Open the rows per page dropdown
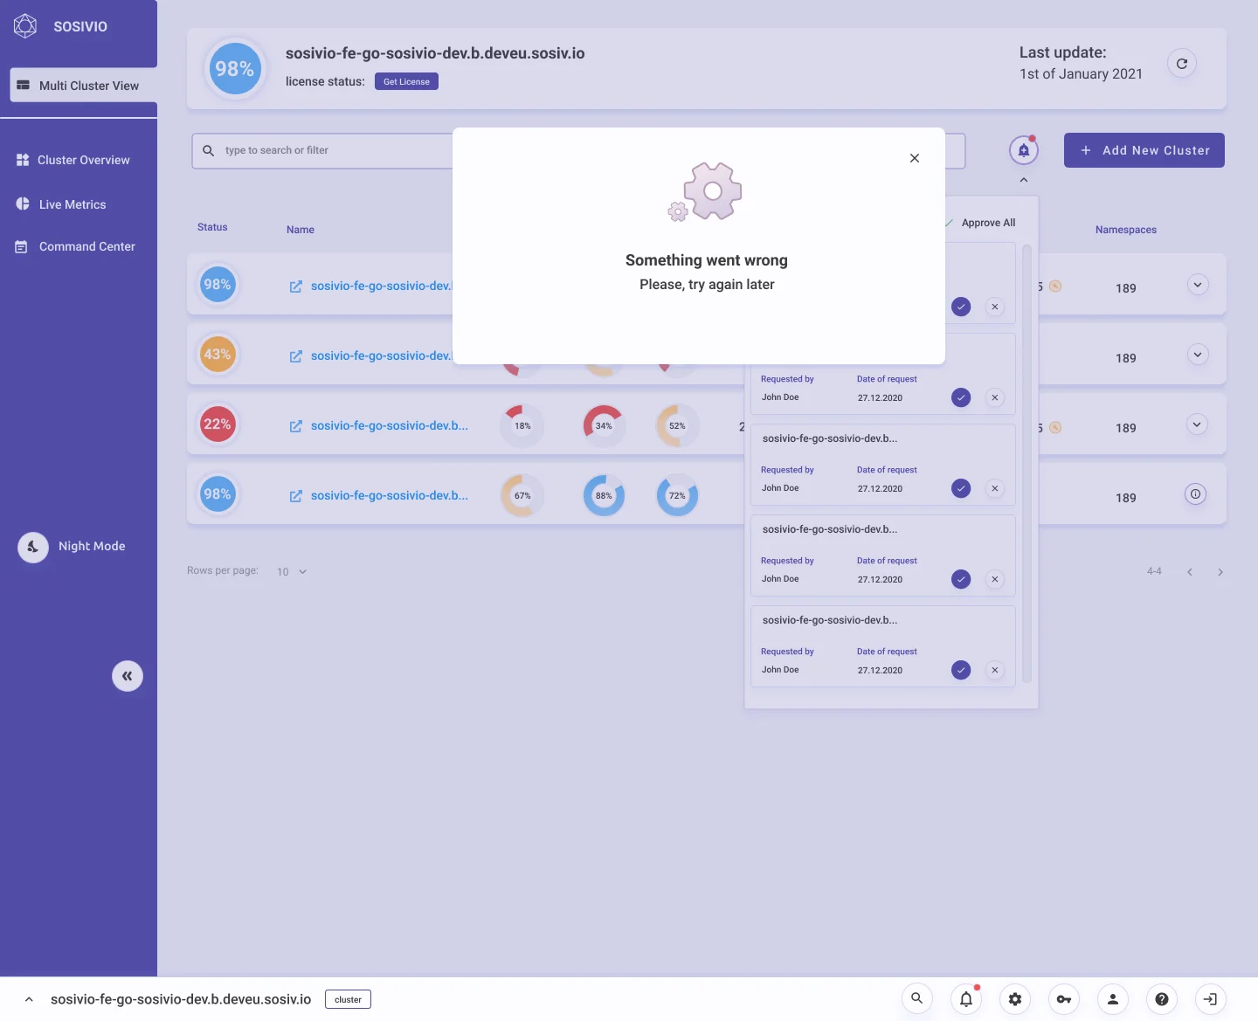The image size is (1258, 1021). coord(292,572)
